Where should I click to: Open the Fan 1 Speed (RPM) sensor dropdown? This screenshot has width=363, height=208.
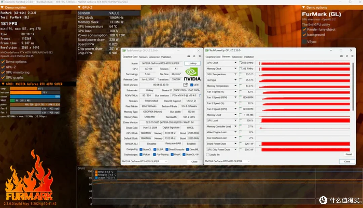click(x=235, y=97)
